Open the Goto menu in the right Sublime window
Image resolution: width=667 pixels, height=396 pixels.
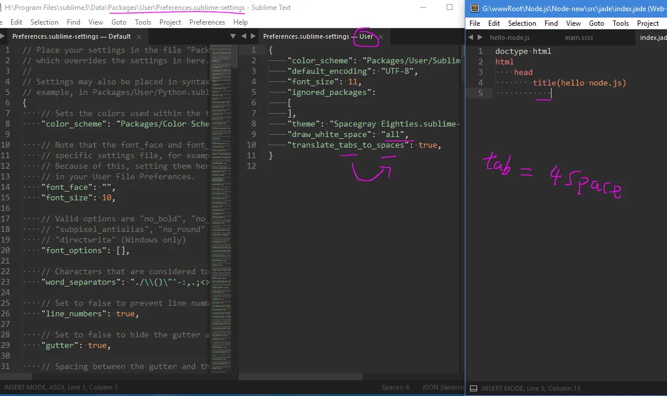click(x=597, y=23)
